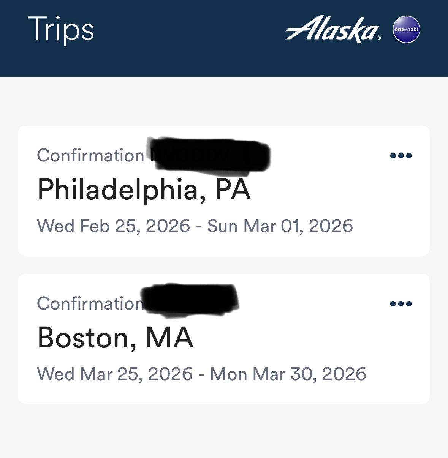Open the Philadelphia, PA trip

tap(144, 190)
